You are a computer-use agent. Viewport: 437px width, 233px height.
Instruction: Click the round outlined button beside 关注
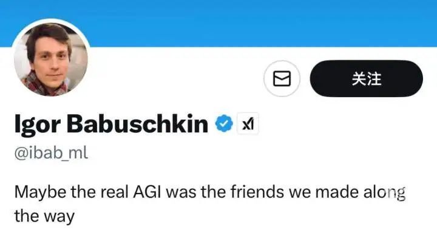point(282,79)
